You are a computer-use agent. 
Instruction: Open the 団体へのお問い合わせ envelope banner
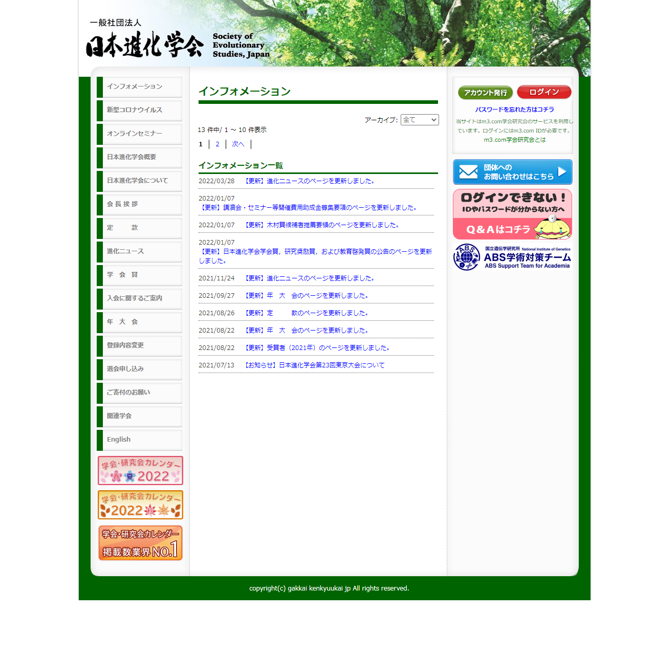pos(512,172)
